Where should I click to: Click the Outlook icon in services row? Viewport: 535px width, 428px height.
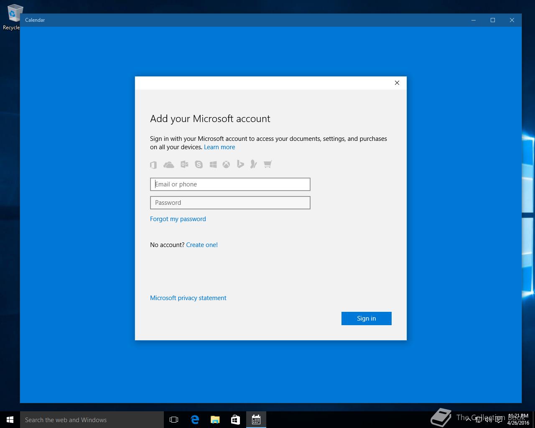tap(184, 165)
